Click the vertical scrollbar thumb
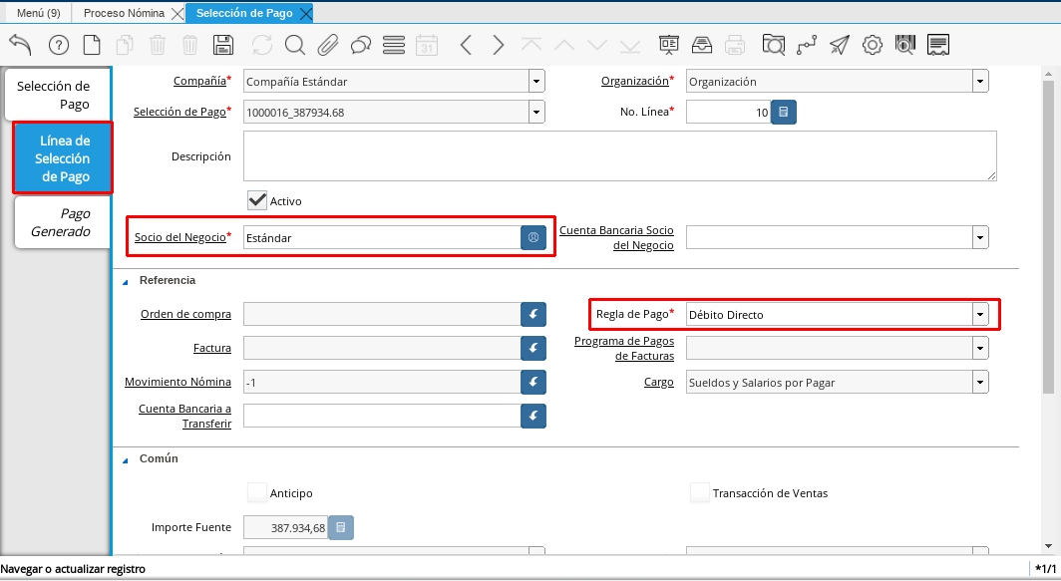This screenshot has width=1061, height=581. click(x=1048, y=237)
